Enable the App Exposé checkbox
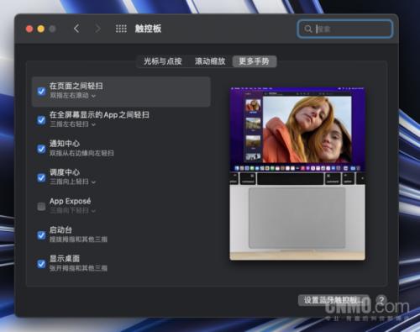The image size is (420, 332). pyautogui.click(x=41, y=206)
